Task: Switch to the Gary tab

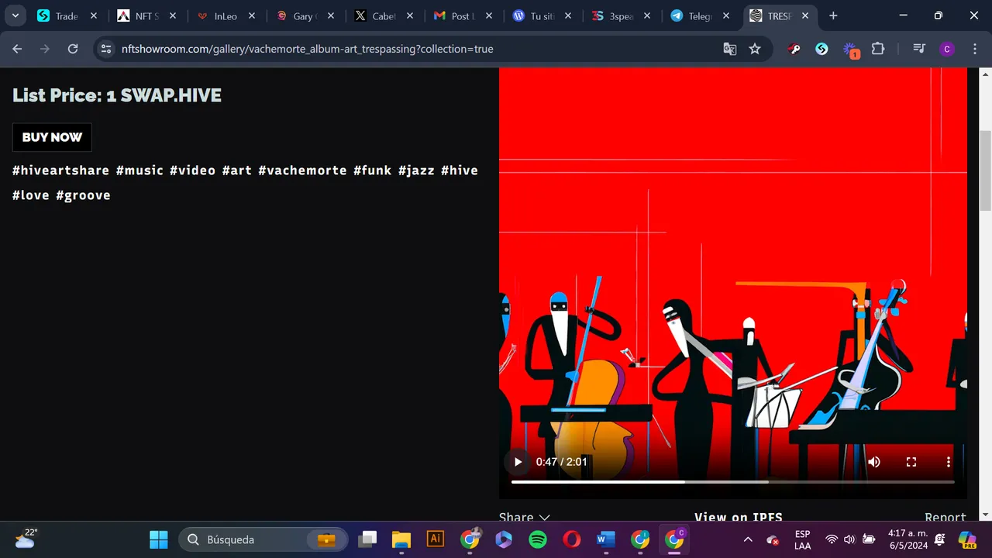Action: [304, 15]
